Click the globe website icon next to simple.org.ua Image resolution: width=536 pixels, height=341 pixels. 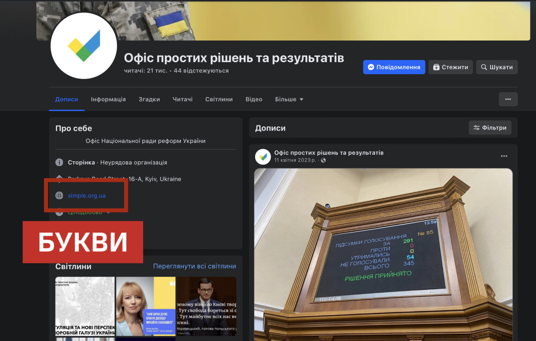tap(59, 195)
